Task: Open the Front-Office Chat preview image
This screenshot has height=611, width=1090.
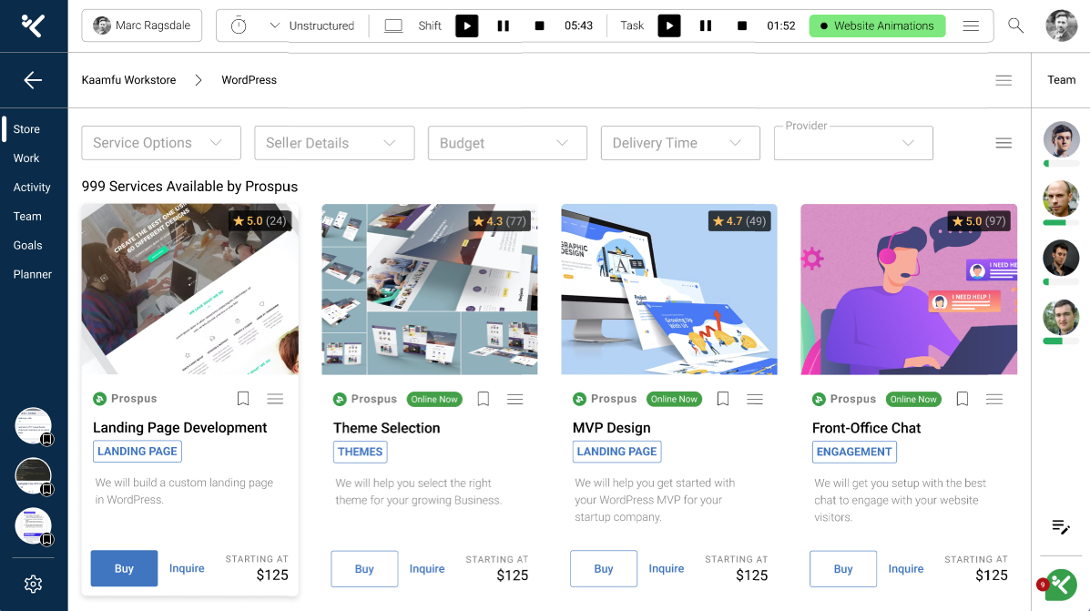Action: click(909, 290)
